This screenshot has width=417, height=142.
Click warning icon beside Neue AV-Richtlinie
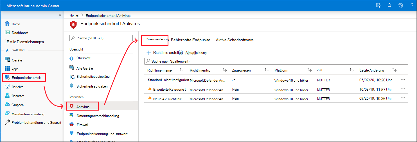(150, 98)
